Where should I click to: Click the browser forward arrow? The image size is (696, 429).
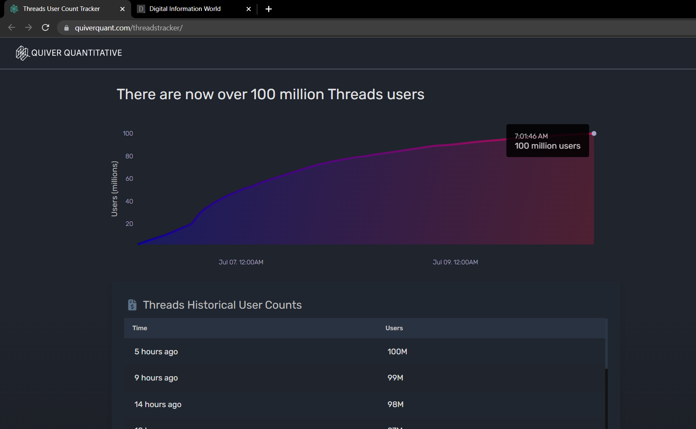(28, 27)
